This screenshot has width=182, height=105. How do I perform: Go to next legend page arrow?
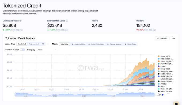click(163, 95)
